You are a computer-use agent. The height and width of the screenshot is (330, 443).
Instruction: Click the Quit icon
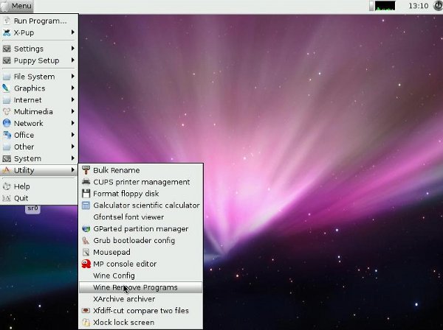[x=7, y=198]
